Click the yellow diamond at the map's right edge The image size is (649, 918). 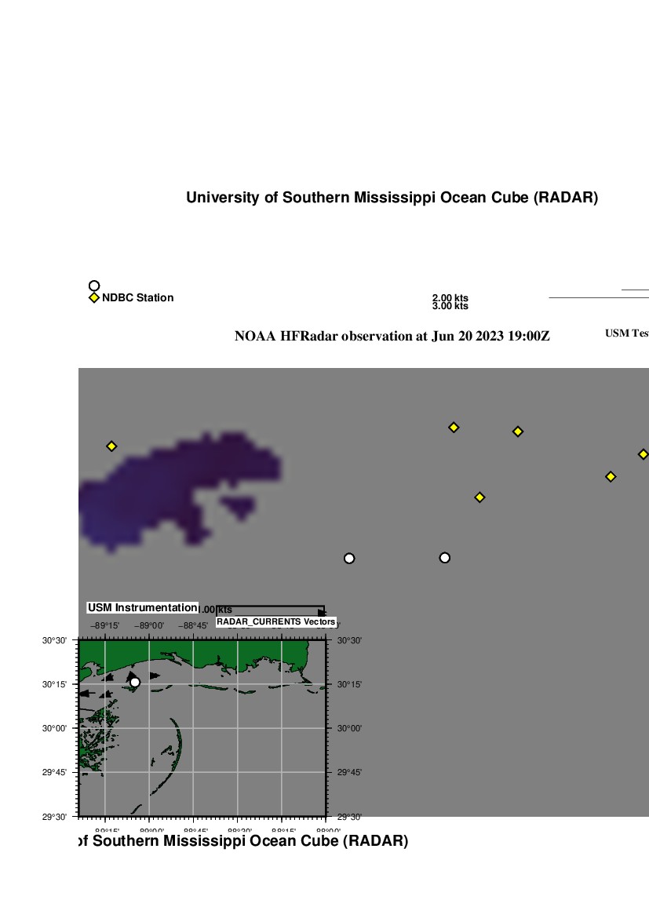point(643,454)
